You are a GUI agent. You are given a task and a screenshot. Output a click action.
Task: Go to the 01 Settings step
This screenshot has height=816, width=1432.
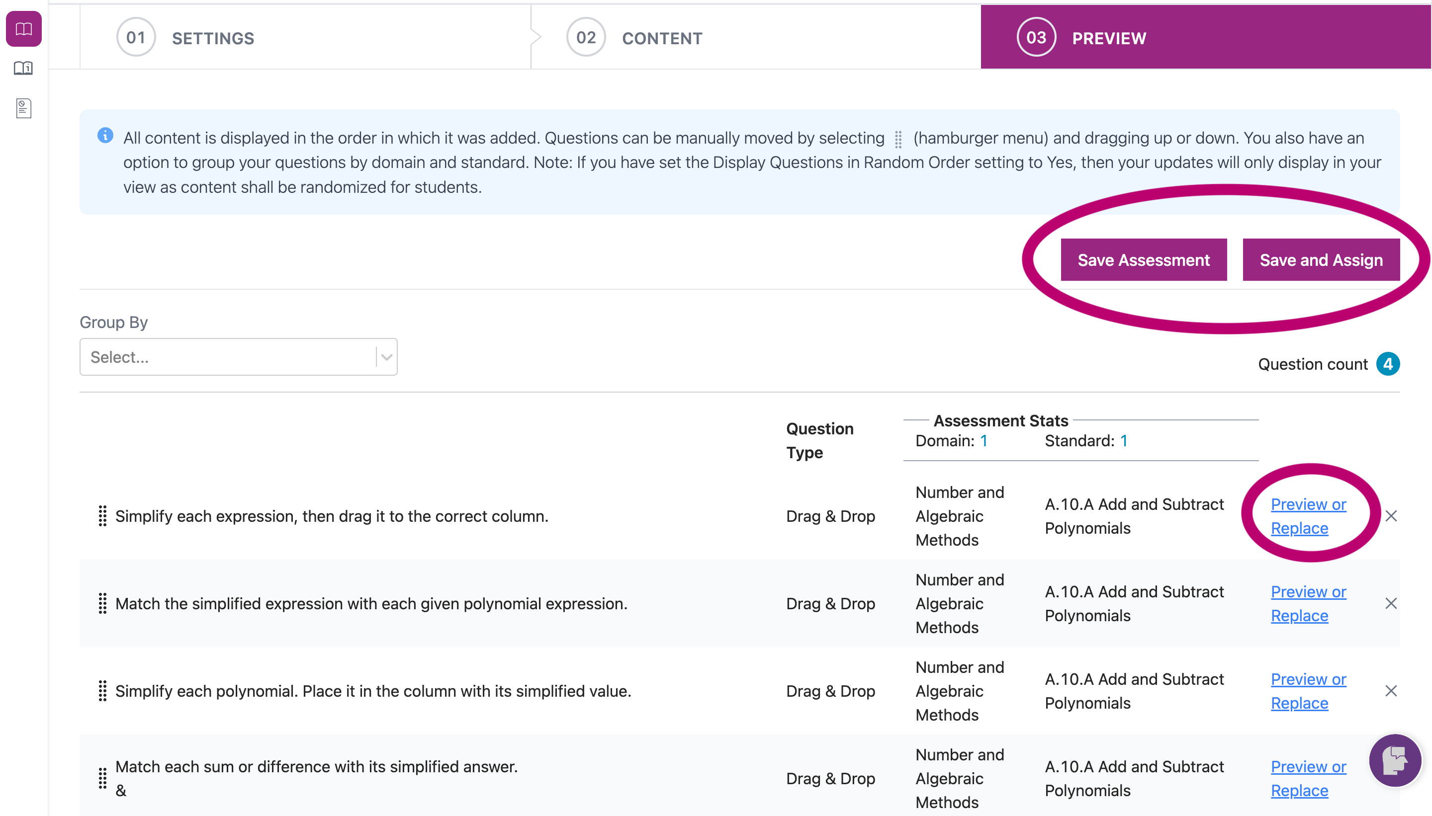pos(306,38)
